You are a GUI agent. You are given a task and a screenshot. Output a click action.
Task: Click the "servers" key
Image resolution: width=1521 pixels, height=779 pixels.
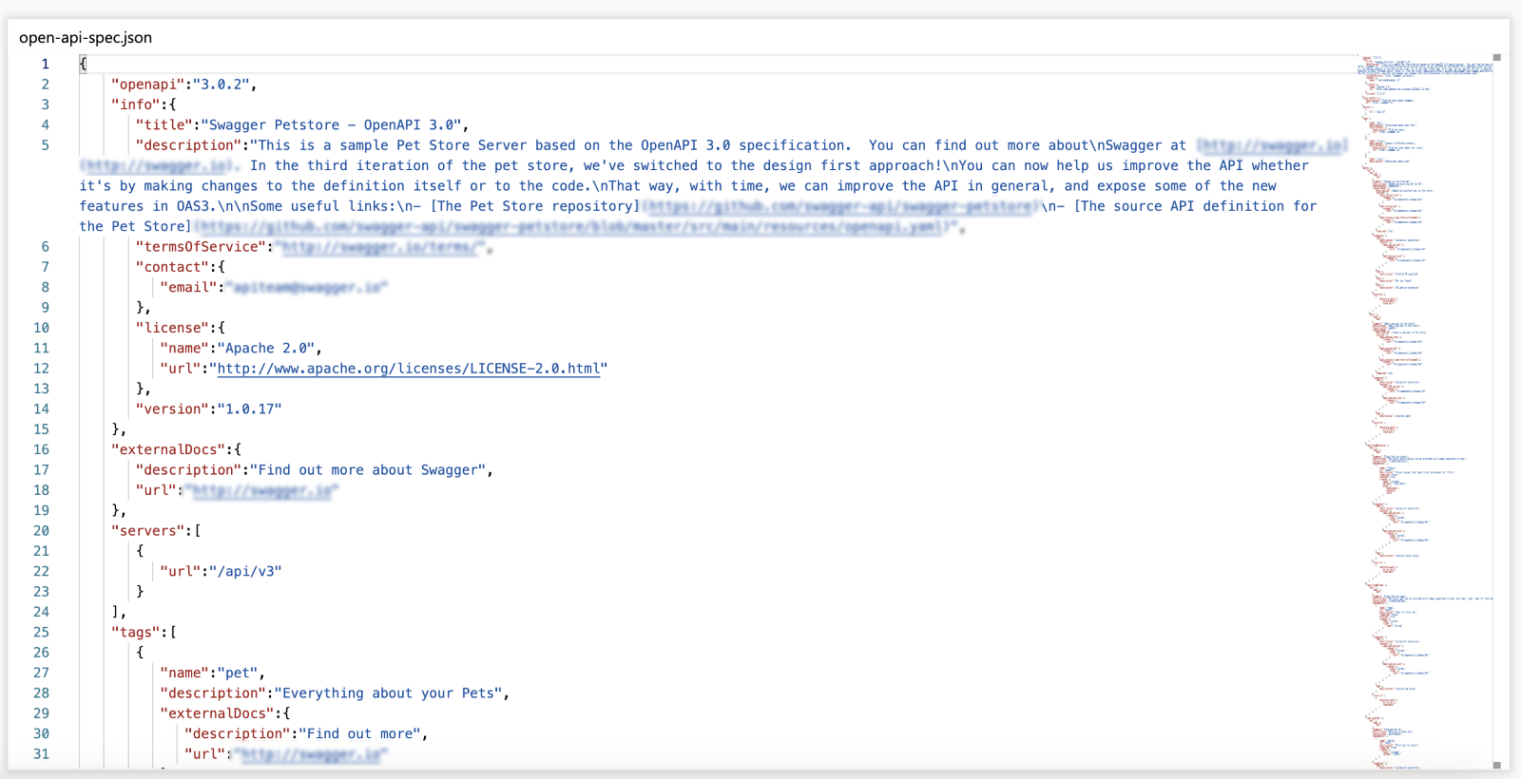(148, 531)
